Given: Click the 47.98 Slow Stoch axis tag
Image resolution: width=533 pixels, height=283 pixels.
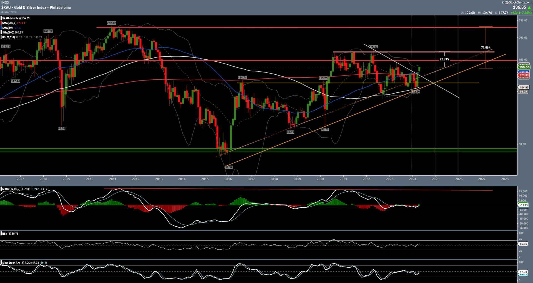Looking at the screenshot, I should click(x=523, y=272).
